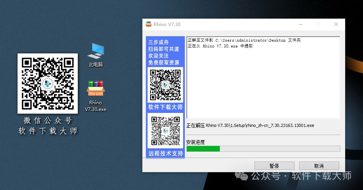Click the 暂停 pause button
The image size is (363, 190).
click(x=274, y=166)
